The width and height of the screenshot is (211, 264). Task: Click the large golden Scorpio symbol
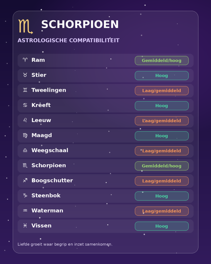[26, 27]
